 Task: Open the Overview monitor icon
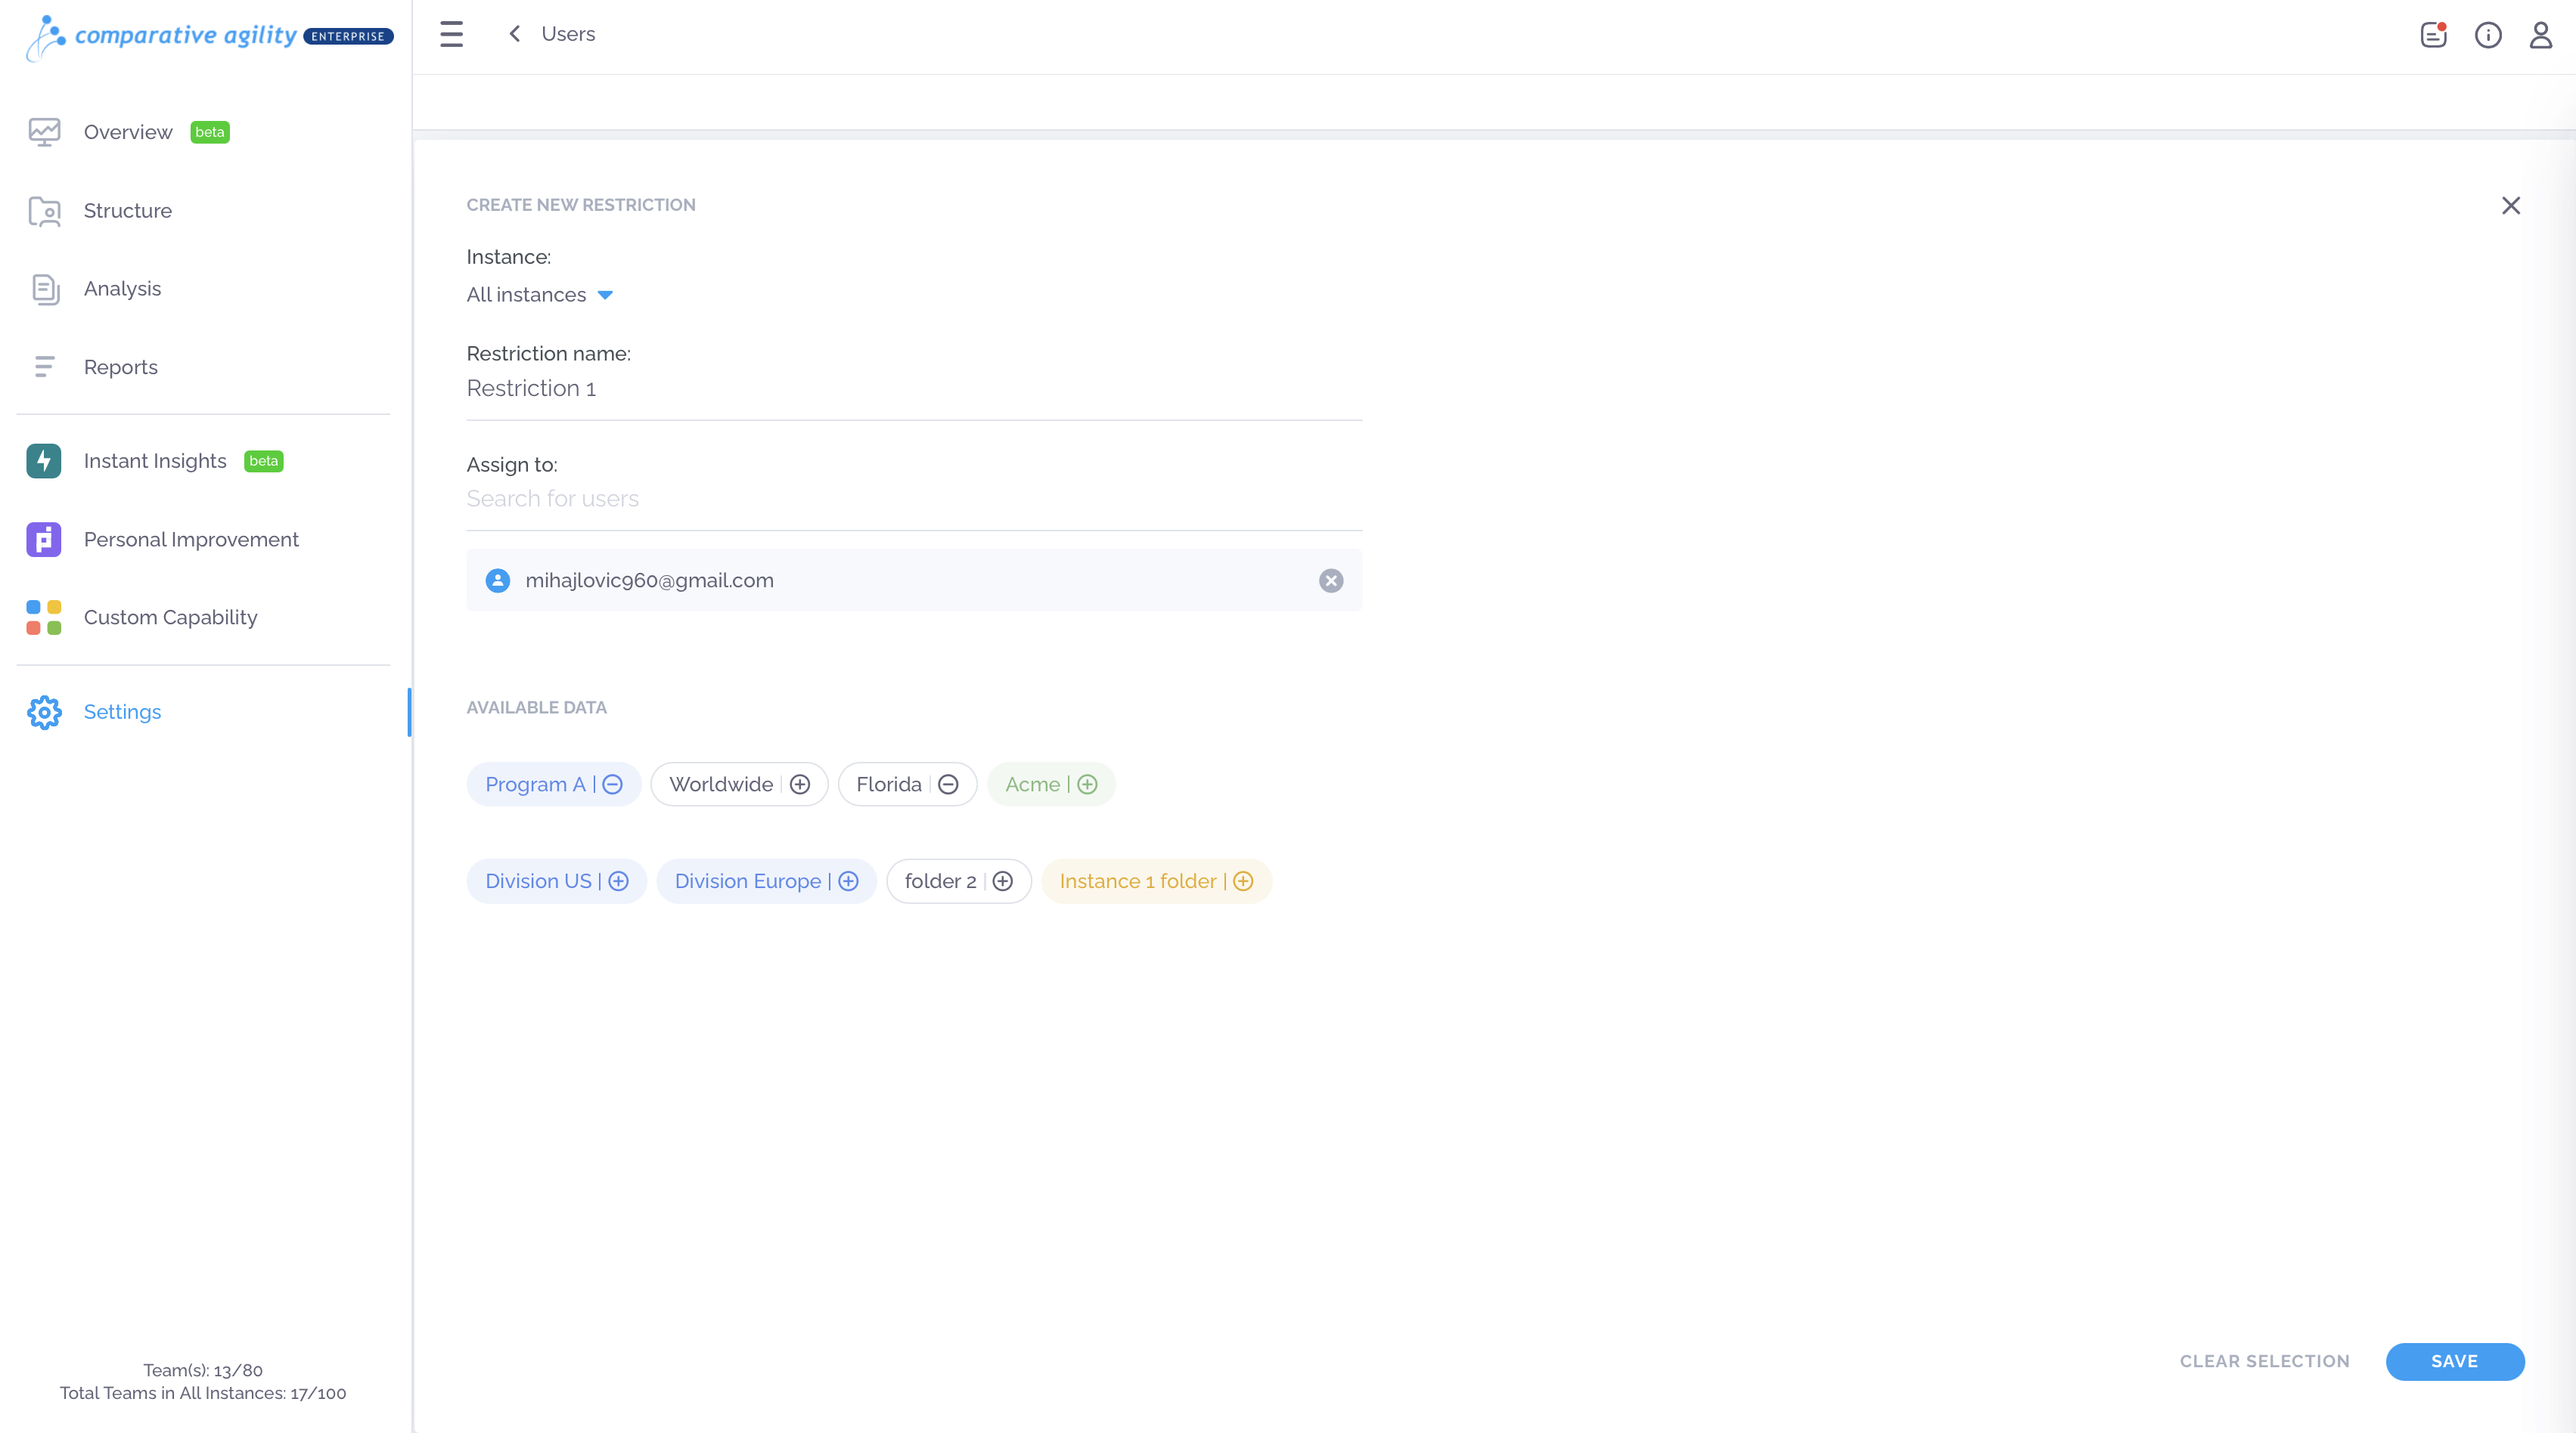pyautogui.click(x=44, y=132)
